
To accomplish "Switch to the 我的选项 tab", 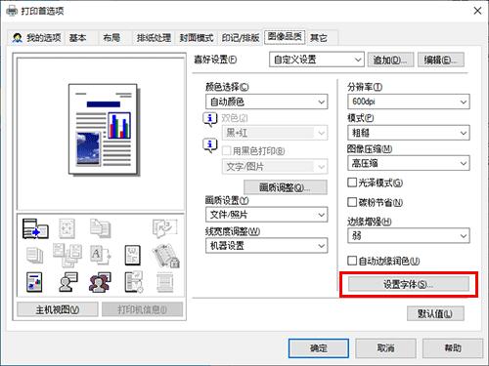I will pos(36,38).
